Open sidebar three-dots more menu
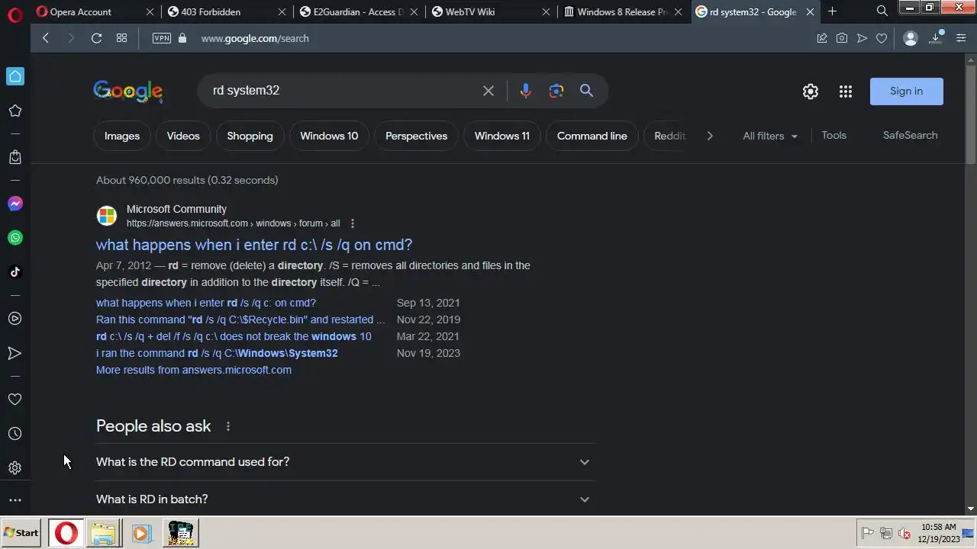This screenshot has width=977, height=549. (x=15, y=501)
